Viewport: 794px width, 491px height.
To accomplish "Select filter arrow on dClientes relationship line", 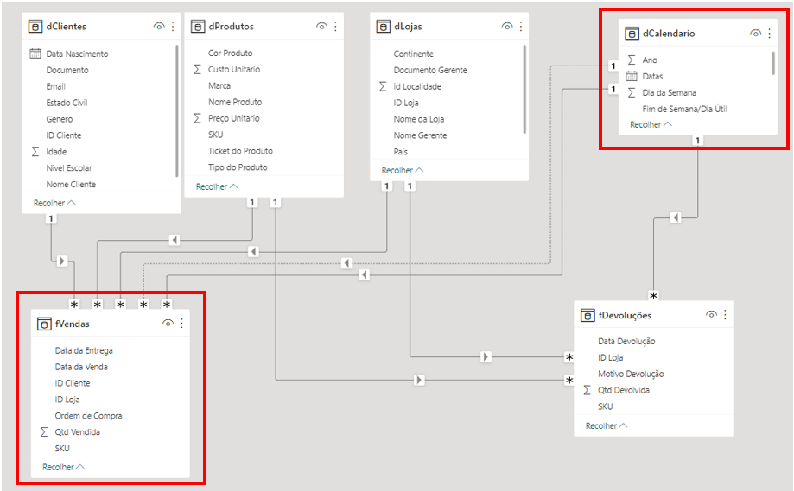I will coord(62,261).
